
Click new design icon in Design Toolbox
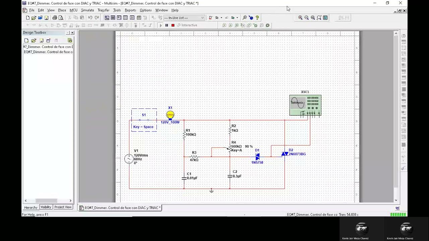pyautogui.click(x=26, y=41)
